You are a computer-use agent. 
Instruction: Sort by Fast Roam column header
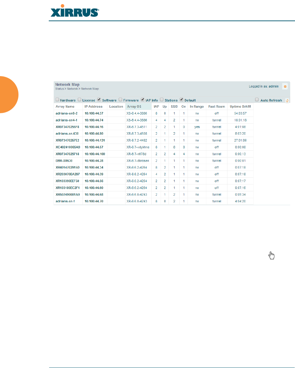coord(217,107)
